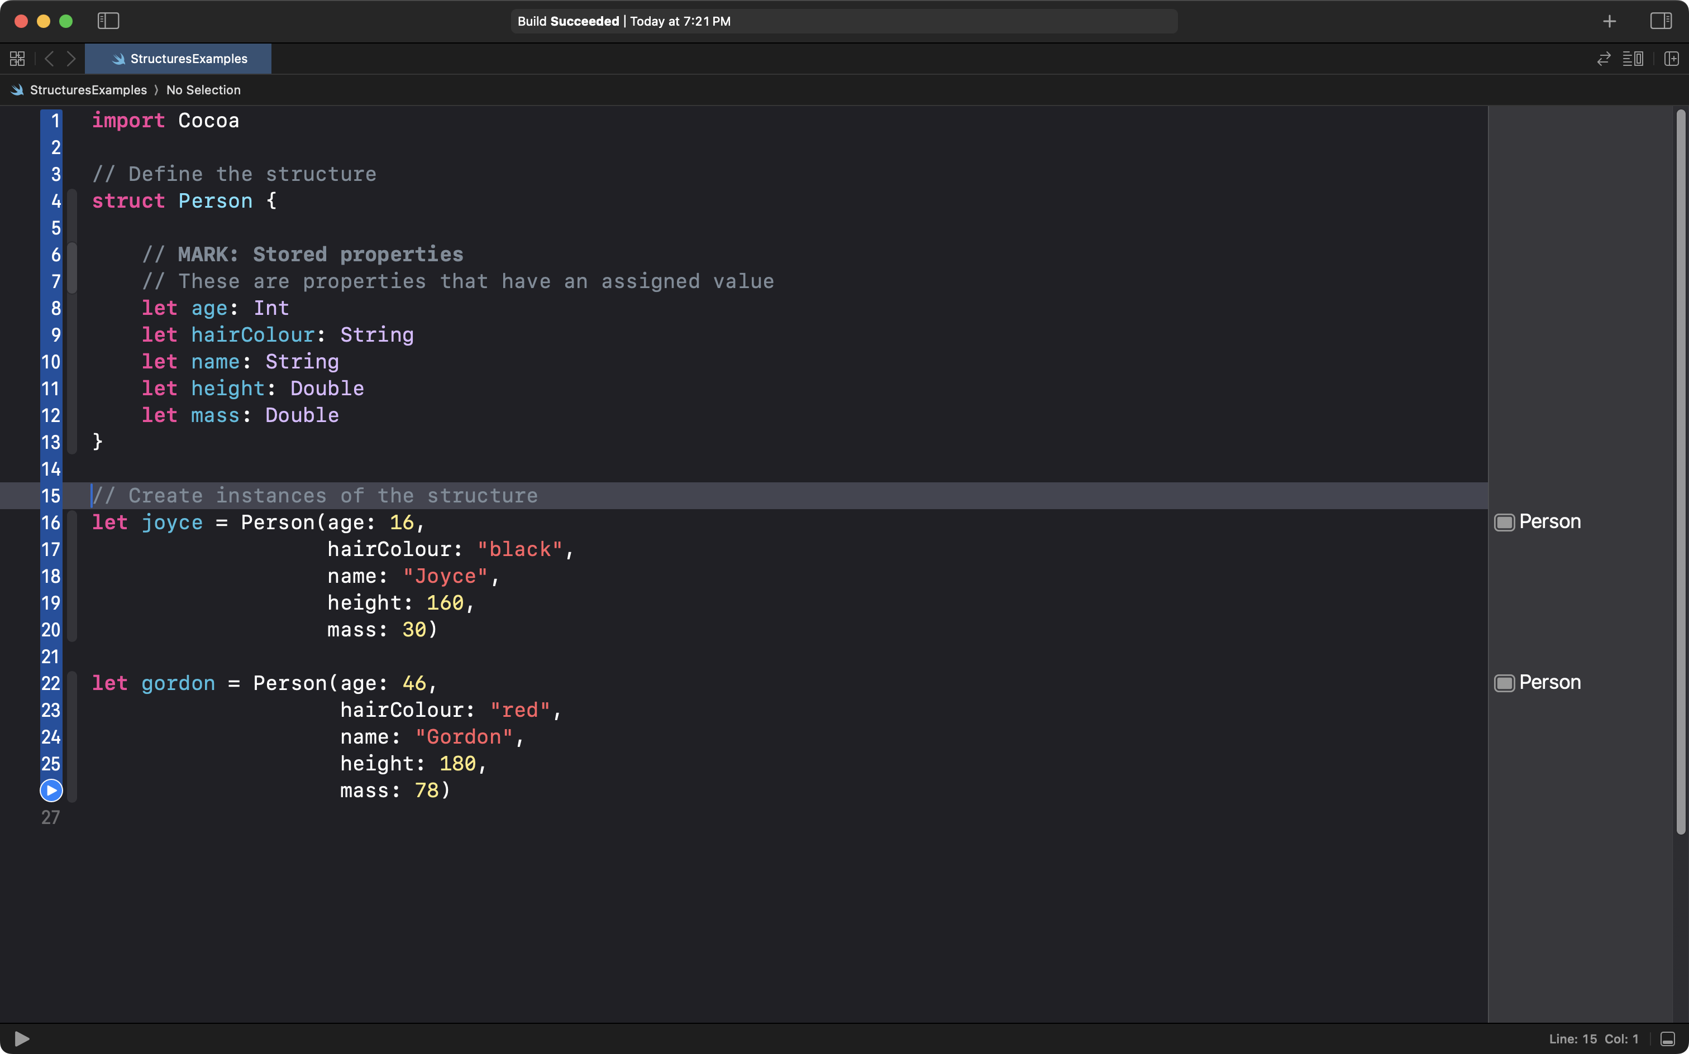Add an editor on the right
Screen dimensions: 1689x1054
pyautogui.click(x=1671, y=59)
